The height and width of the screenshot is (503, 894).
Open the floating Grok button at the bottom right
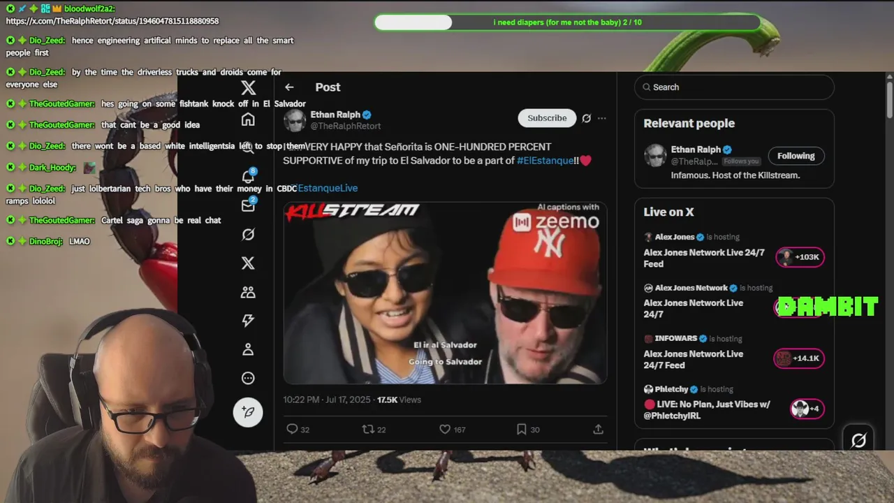click(858, 439)
